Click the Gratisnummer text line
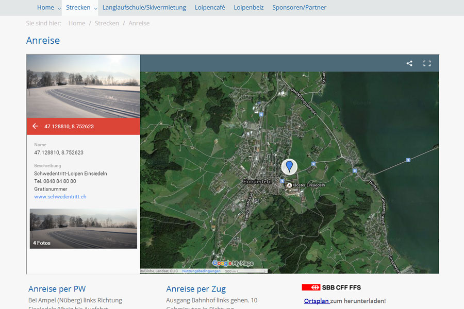 click(x=51, y=189)
